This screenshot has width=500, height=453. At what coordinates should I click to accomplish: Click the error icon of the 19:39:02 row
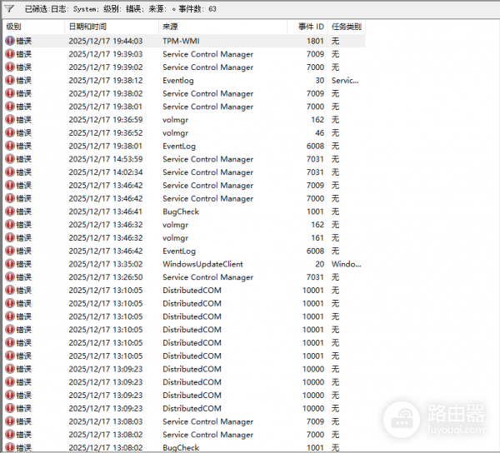click(10, 67)
